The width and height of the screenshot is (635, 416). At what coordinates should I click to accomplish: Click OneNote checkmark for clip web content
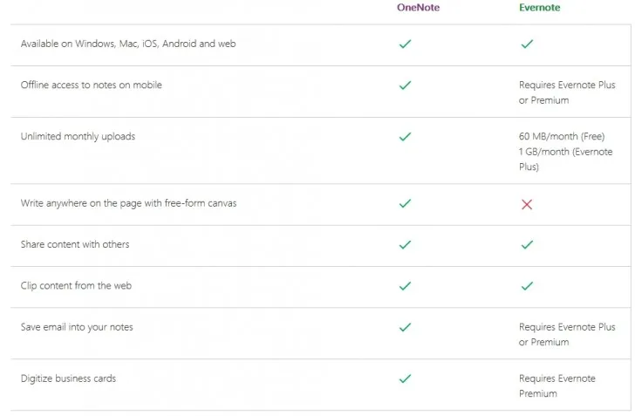[405, 286]
